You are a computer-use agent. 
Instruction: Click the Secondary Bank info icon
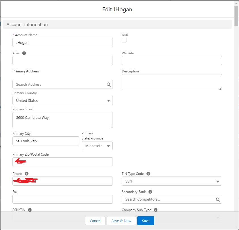pyautogui.click(x=150, y=192)
